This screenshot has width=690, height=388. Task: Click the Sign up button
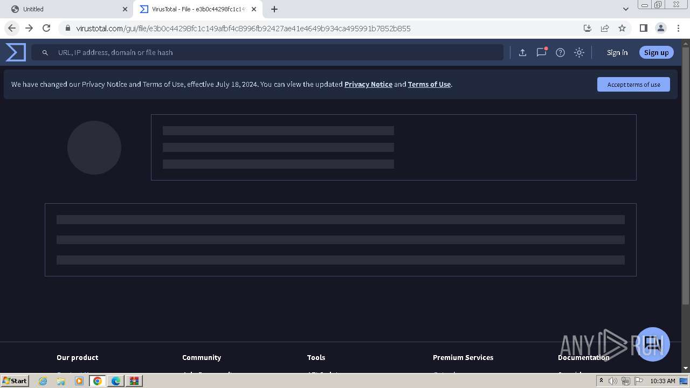pyautogui.click(x=656, y=52)
